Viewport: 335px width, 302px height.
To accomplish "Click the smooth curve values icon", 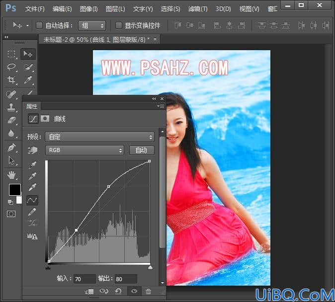I will click(32, 223).
